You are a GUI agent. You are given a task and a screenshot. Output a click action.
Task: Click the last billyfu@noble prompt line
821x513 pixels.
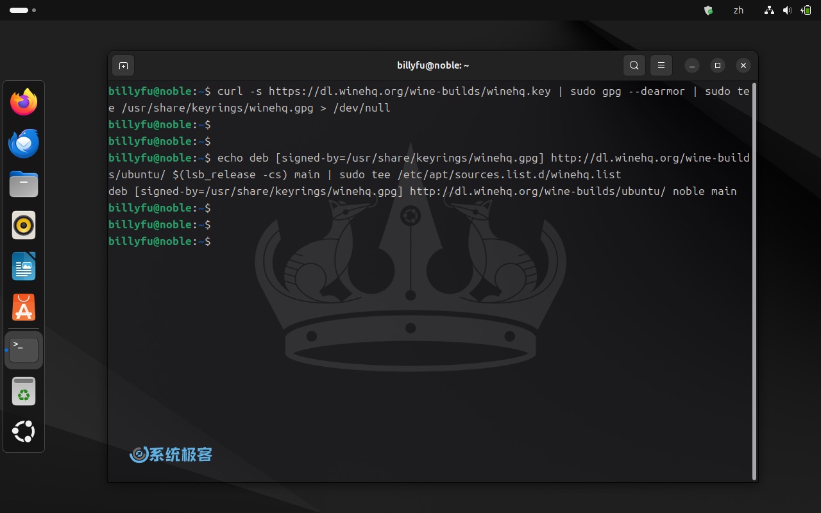160,241
